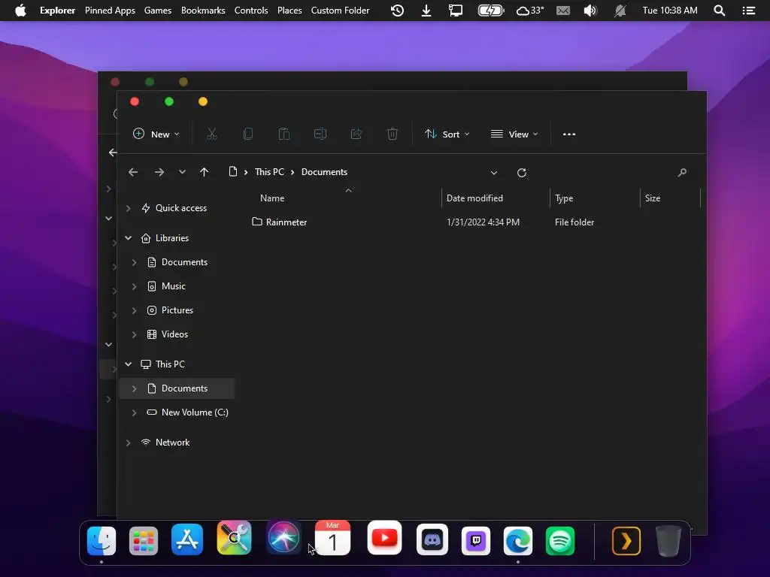Open the download arrow menu bar icon

[x=426, y=11]
